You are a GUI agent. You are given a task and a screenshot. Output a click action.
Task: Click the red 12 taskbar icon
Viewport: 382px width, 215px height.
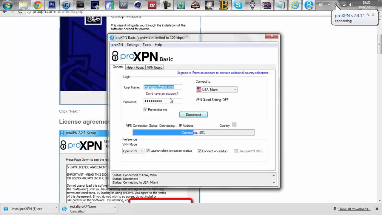pos(152,5)
